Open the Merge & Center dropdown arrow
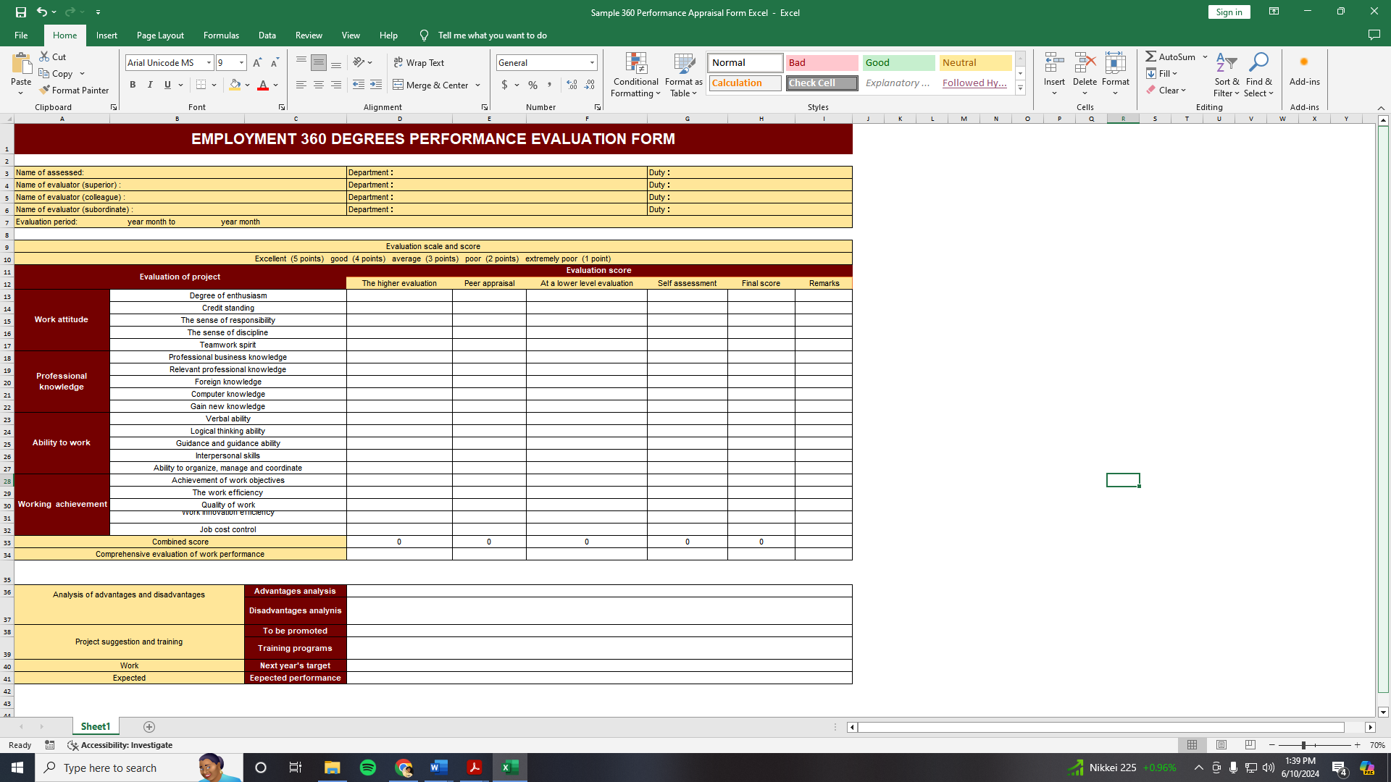The image size is (1391, 782). (478, 85)
